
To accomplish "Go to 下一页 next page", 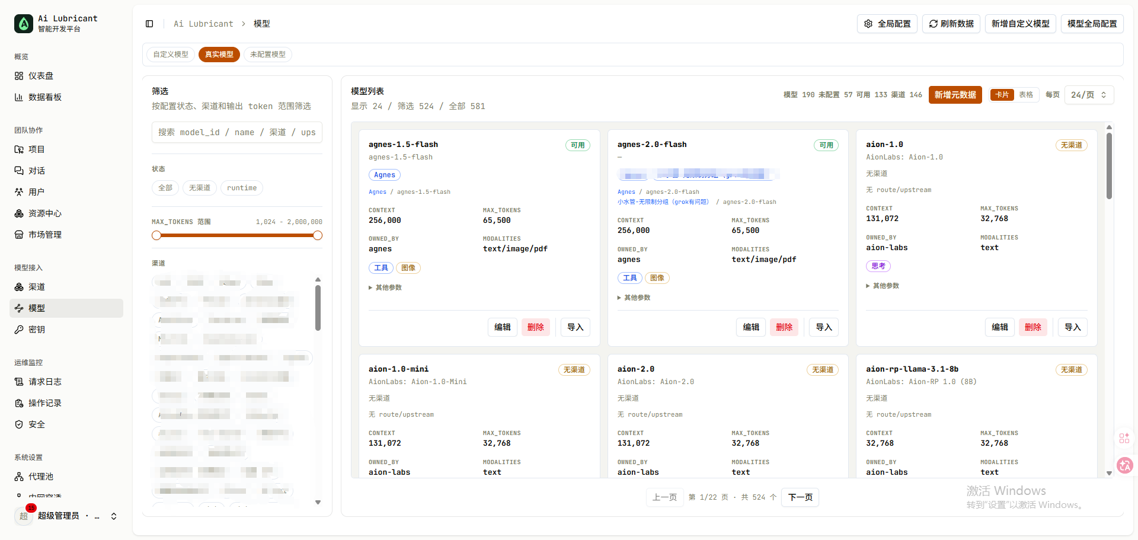I will pos(800,497).
